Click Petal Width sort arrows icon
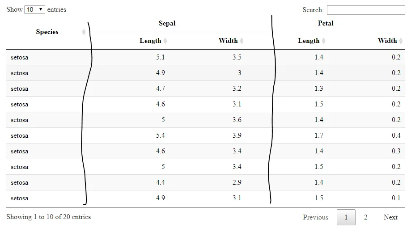This screenshot has height=228, width=411. coord(401,41)
